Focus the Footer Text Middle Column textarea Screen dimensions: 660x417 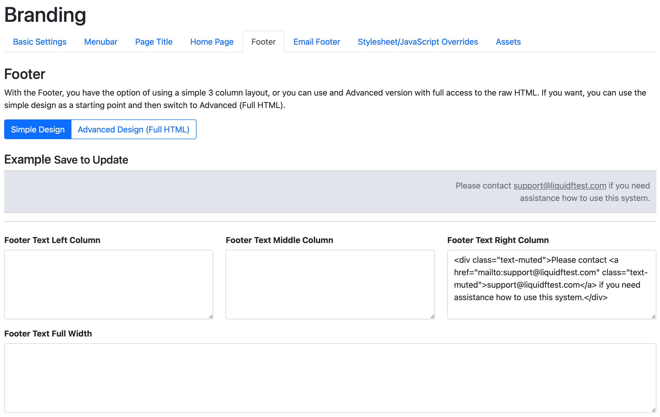click(330, 284)
